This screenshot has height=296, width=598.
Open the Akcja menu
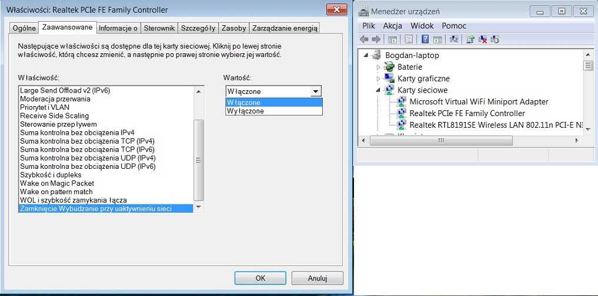392,26
